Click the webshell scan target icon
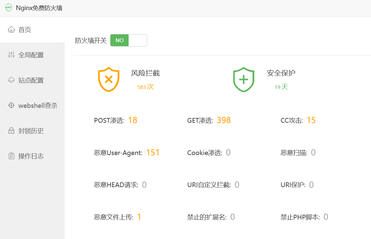Screen dimensions: 371x239 [11, 106]
